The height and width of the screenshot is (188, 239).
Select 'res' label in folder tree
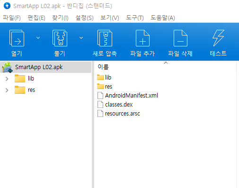tap(31, 90)
